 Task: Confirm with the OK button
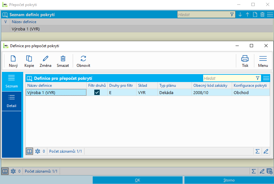(x=137, y=180)
